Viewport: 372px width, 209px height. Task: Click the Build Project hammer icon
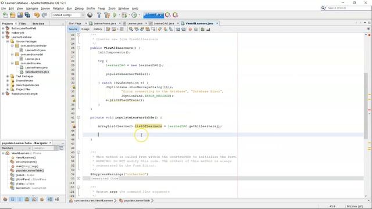(x=99, y=15)
